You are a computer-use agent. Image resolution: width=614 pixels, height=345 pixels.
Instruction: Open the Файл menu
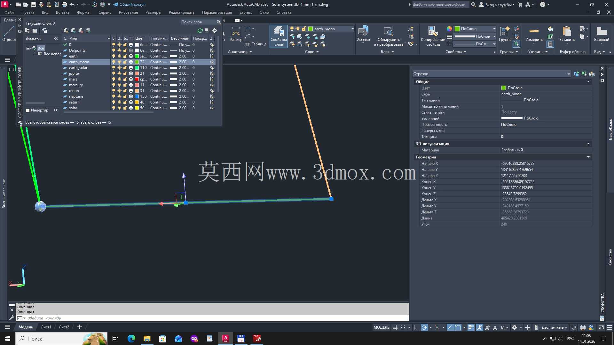pyautogui.click(x=9, y=12)
